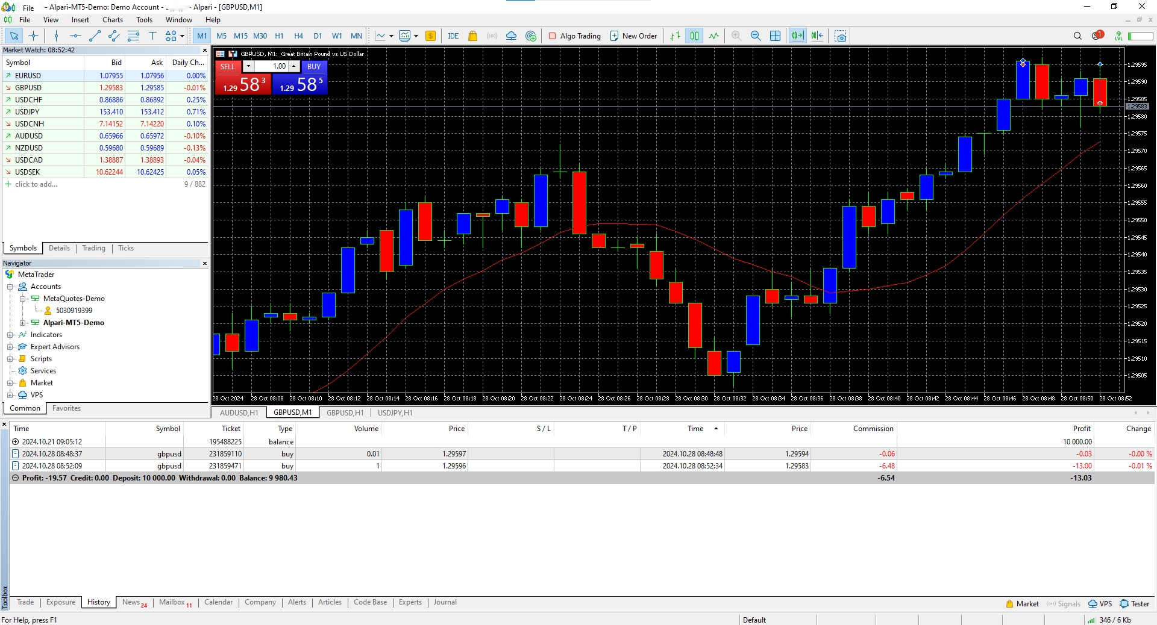Open the Insert menu
Image resolution: width=1157 pixels, height=625 pixels.
tap(80, 20)
